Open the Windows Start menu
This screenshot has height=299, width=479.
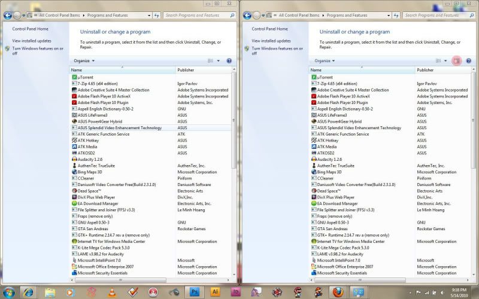point(8,292)
